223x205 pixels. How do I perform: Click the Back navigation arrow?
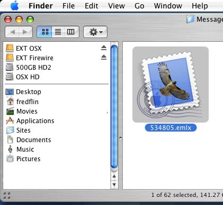(12, 32)
